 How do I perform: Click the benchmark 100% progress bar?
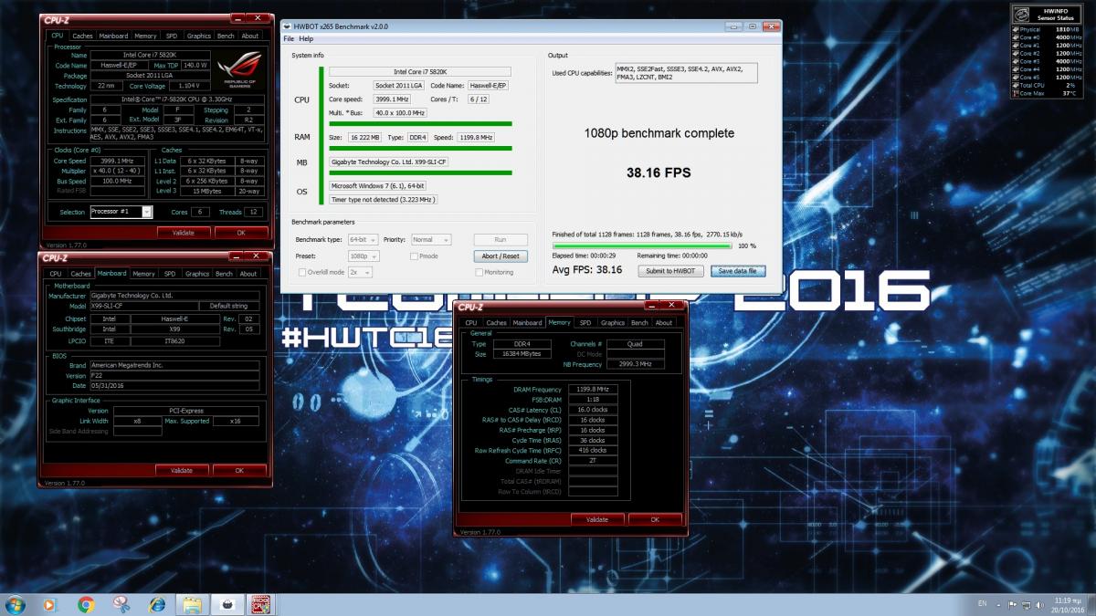click(642, 245)
